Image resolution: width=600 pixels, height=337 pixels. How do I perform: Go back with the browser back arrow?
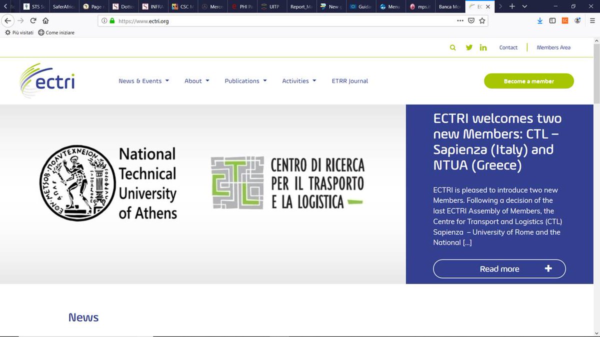tap(8, 21)
